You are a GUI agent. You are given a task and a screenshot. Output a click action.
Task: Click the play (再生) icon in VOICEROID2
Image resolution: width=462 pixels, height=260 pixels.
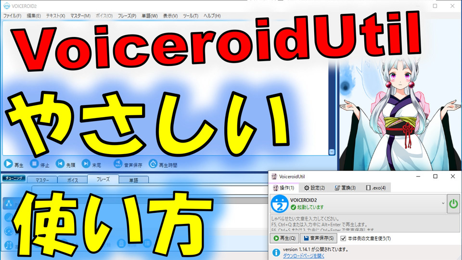tap(8, 164)
